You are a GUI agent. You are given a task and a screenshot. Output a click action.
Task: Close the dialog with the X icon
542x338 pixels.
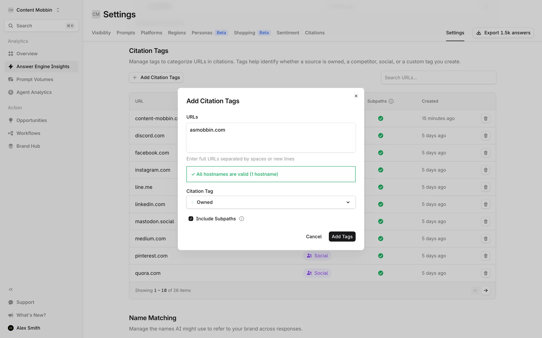click(x=356, y=96)
